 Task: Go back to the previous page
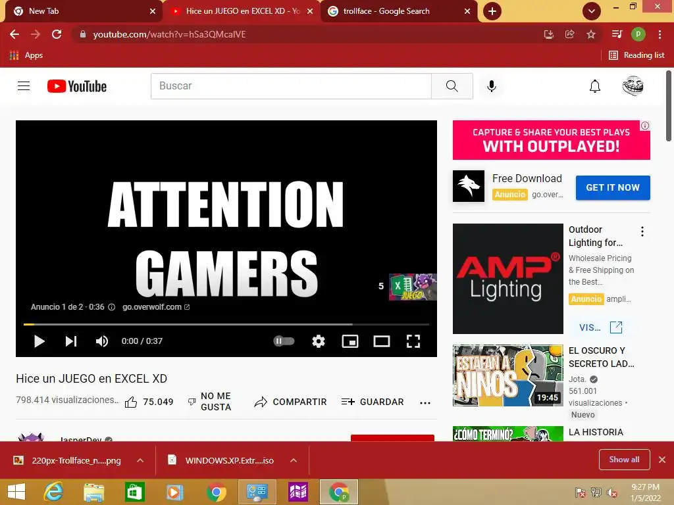tap(14, 34)
